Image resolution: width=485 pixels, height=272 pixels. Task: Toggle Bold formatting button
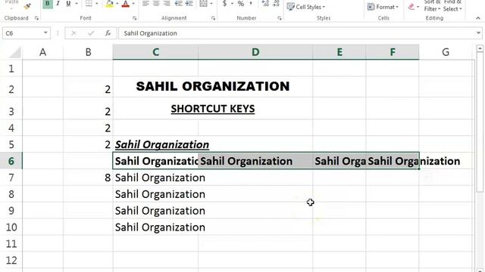(x=47, y=4)
